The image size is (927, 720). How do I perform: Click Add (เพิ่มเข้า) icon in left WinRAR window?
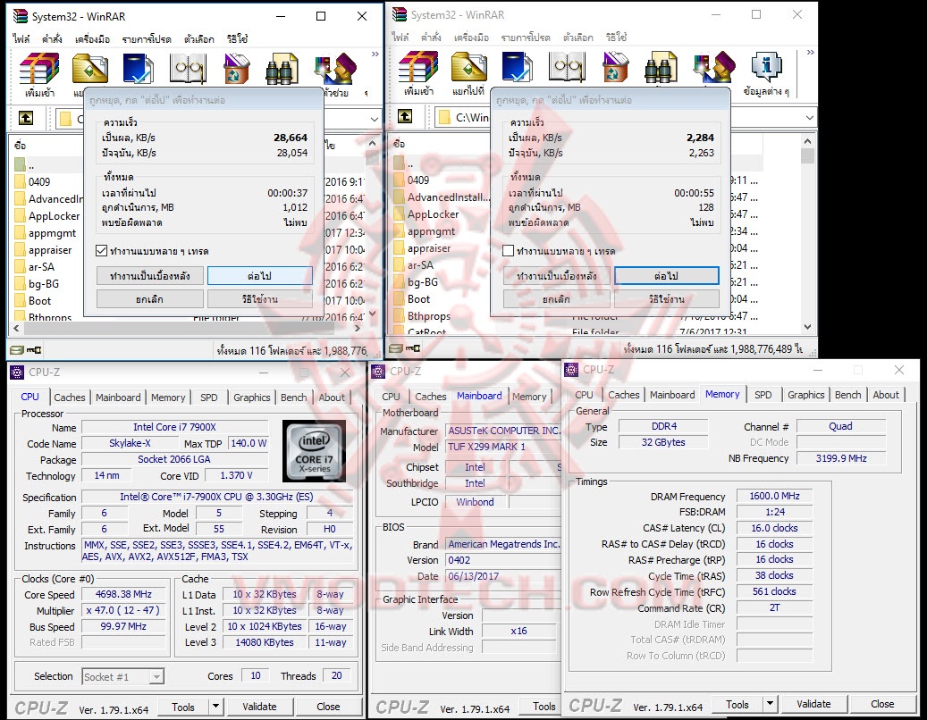tap(39, 69)
